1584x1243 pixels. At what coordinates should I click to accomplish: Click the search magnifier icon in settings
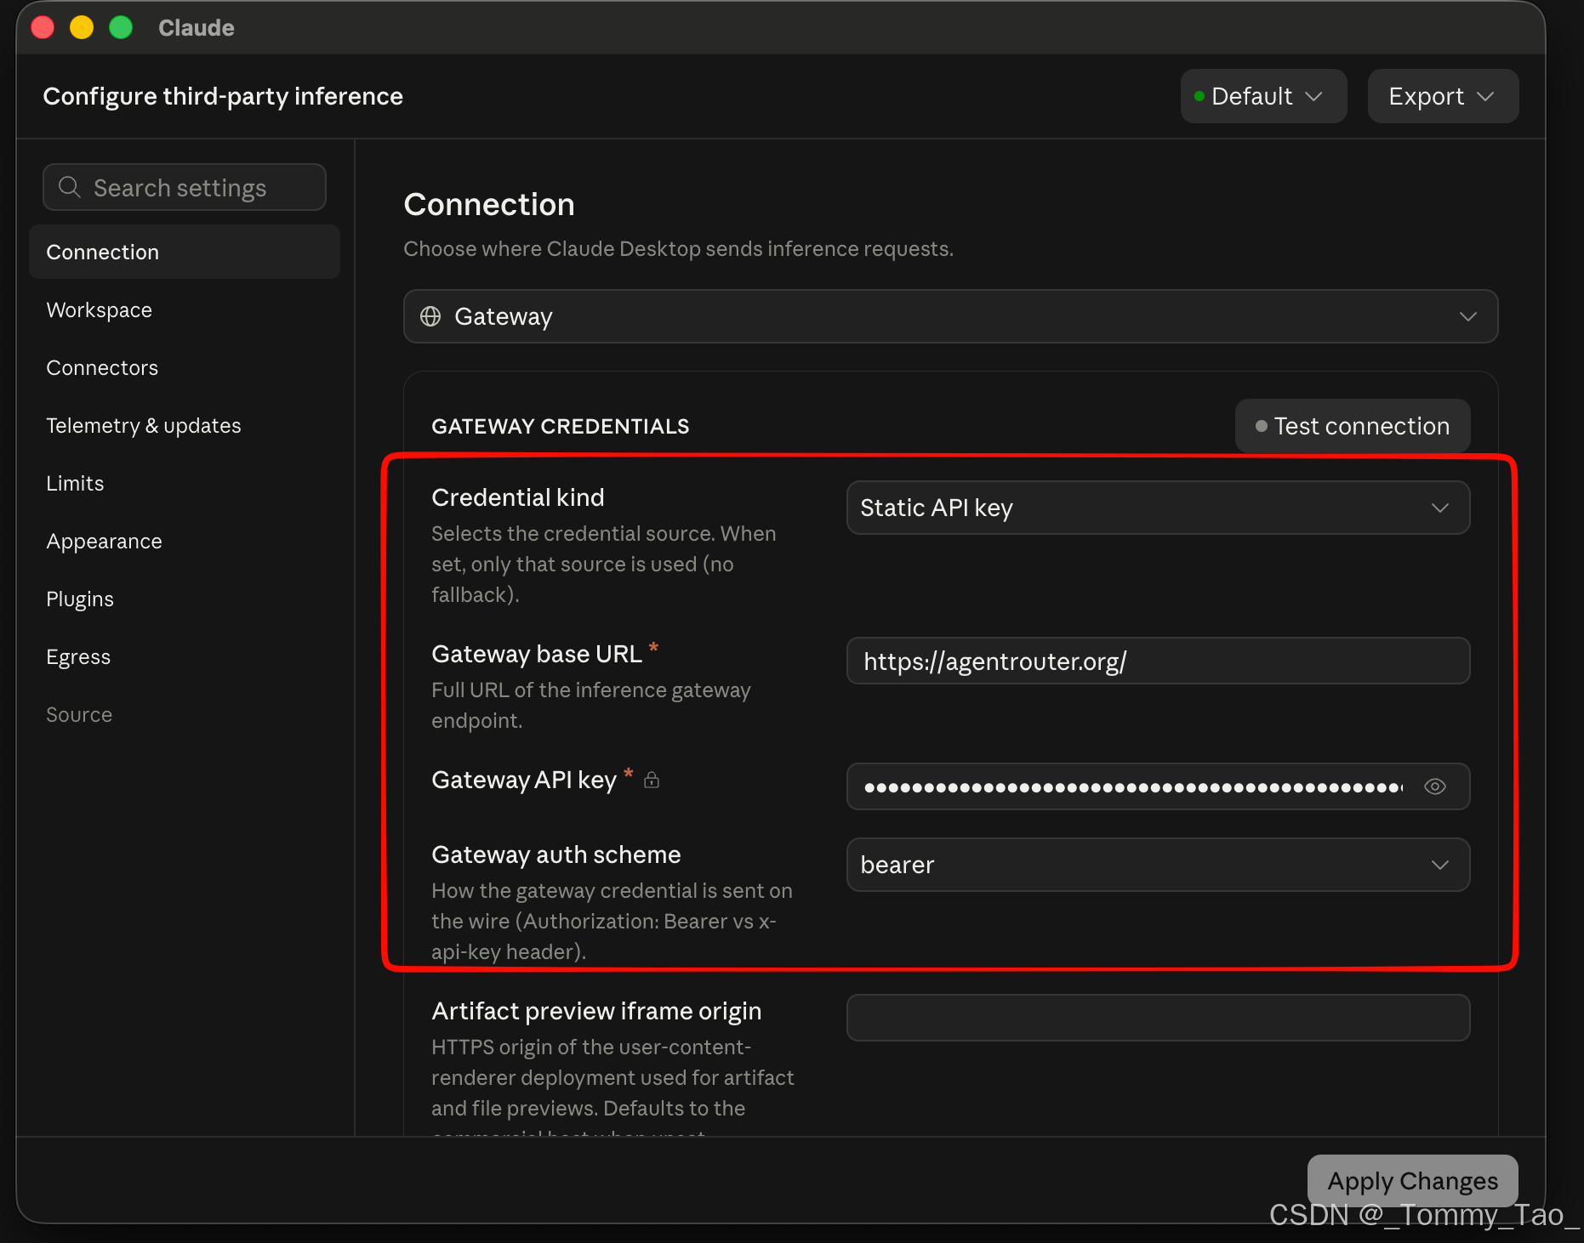point(70,187)
